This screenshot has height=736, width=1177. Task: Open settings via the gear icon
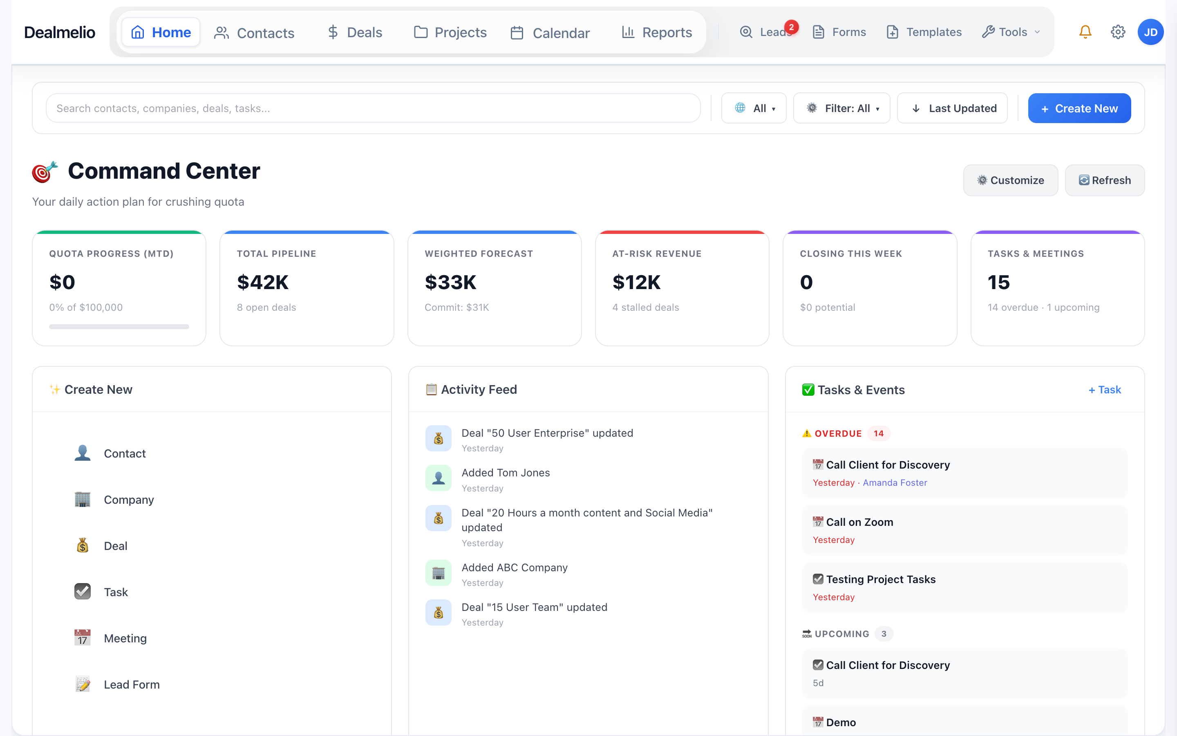1118,31
